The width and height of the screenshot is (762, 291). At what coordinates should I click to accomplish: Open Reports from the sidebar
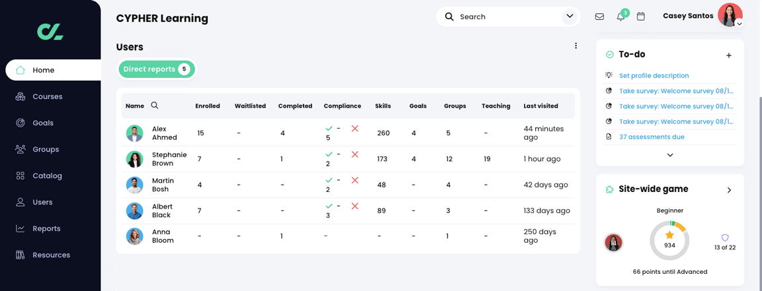pyautogui.click(x=46, y=228)
